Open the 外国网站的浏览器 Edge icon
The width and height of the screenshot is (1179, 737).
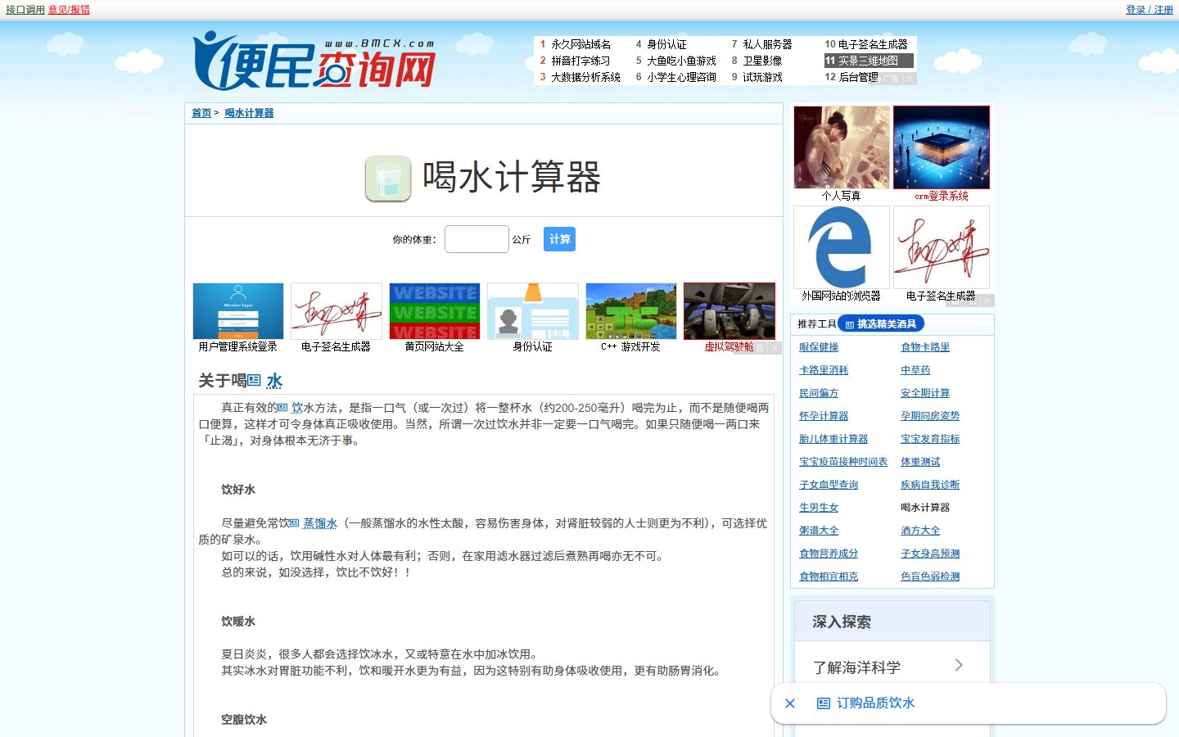pyautogui.click(x=842, y=247)
